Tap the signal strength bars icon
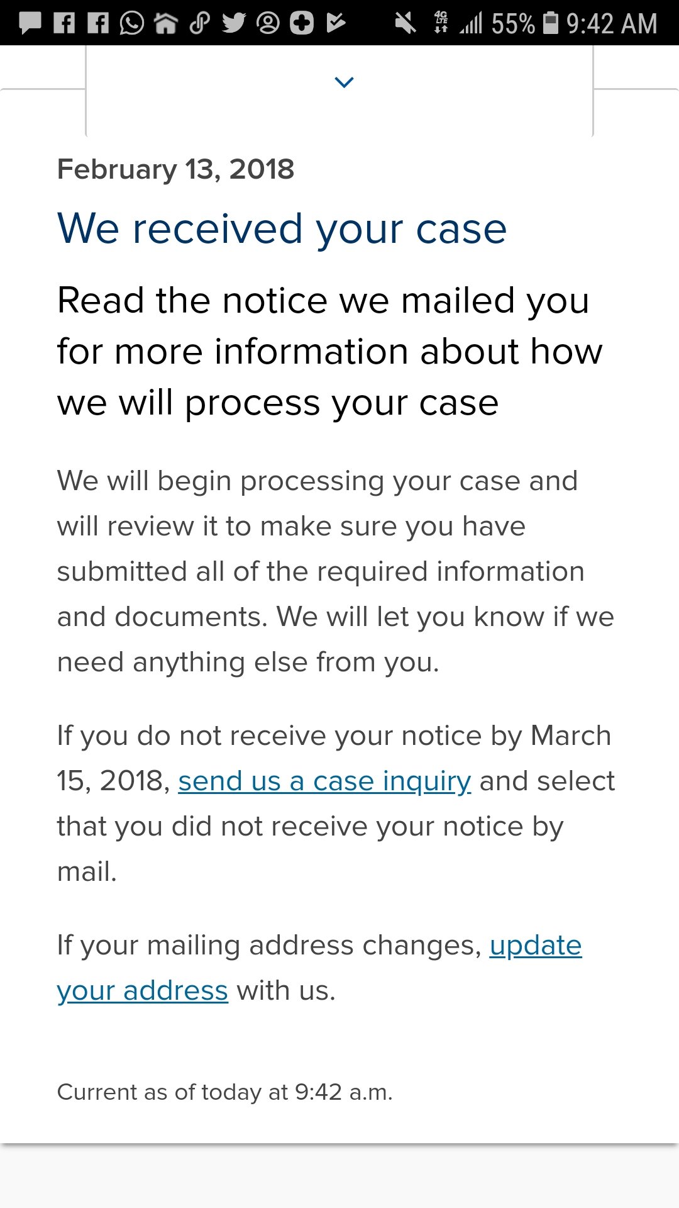 coord(471,23)
